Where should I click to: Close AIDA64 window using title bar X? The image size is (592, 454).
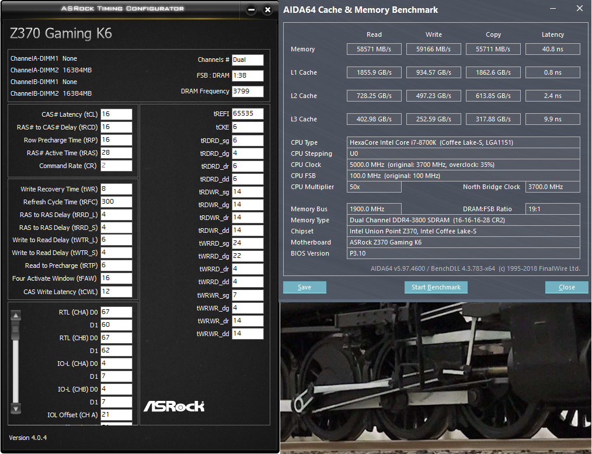pos(579,9)
